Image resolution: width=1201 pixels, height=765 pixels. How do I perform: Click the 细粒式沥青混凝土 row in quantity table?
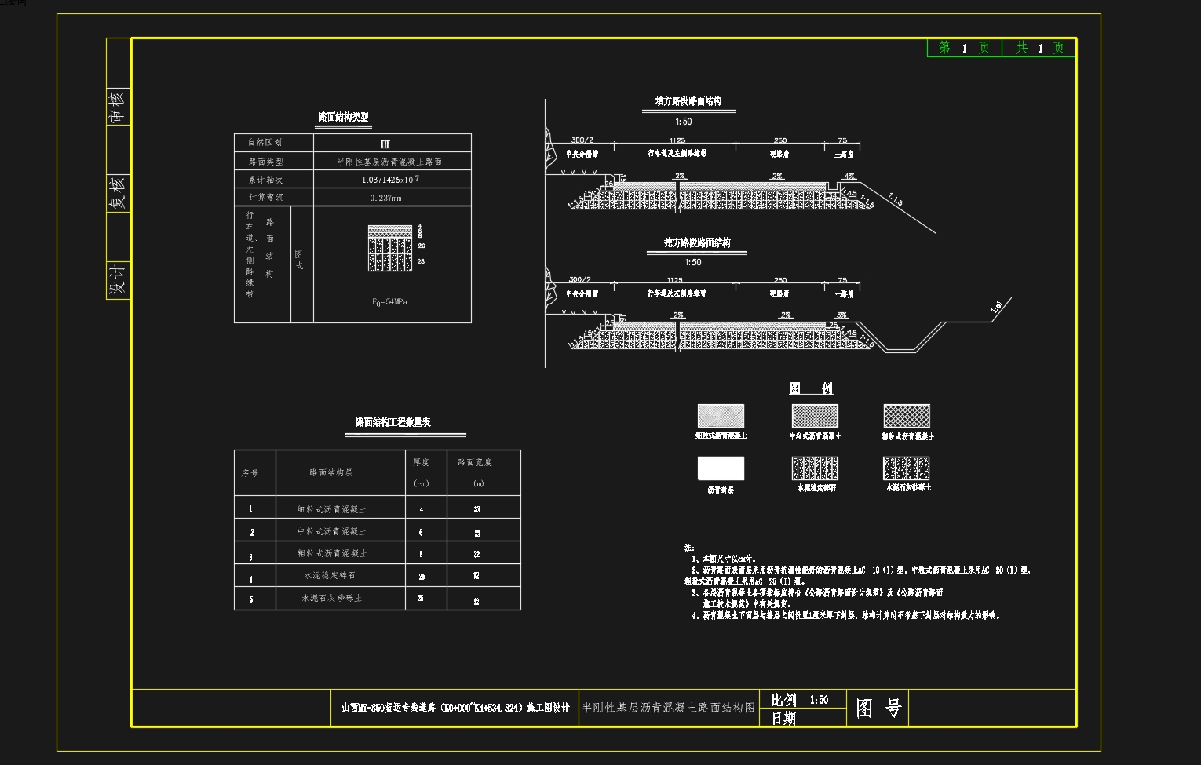378,507
